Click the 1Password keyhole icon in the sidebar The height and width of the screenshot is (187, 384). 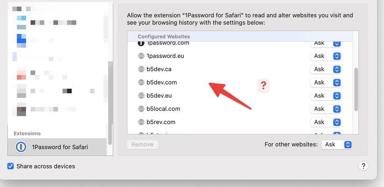(x=21, y=147)
